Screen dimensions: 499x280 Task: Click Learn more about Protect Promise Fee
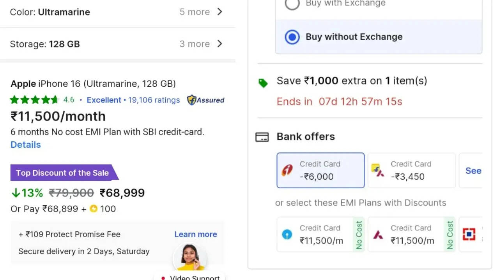(195, 234)
